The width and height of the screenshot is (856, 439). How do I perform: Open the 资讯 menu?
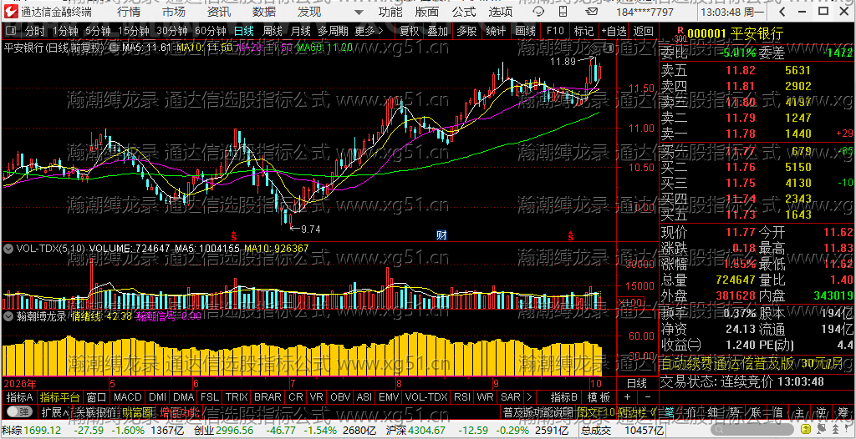click(219, 12)
